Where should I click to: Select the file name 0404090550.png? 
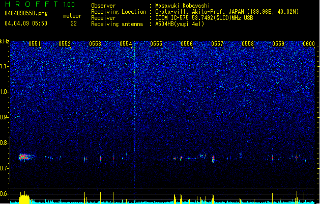pyautogui.click(x=26, y=13)
